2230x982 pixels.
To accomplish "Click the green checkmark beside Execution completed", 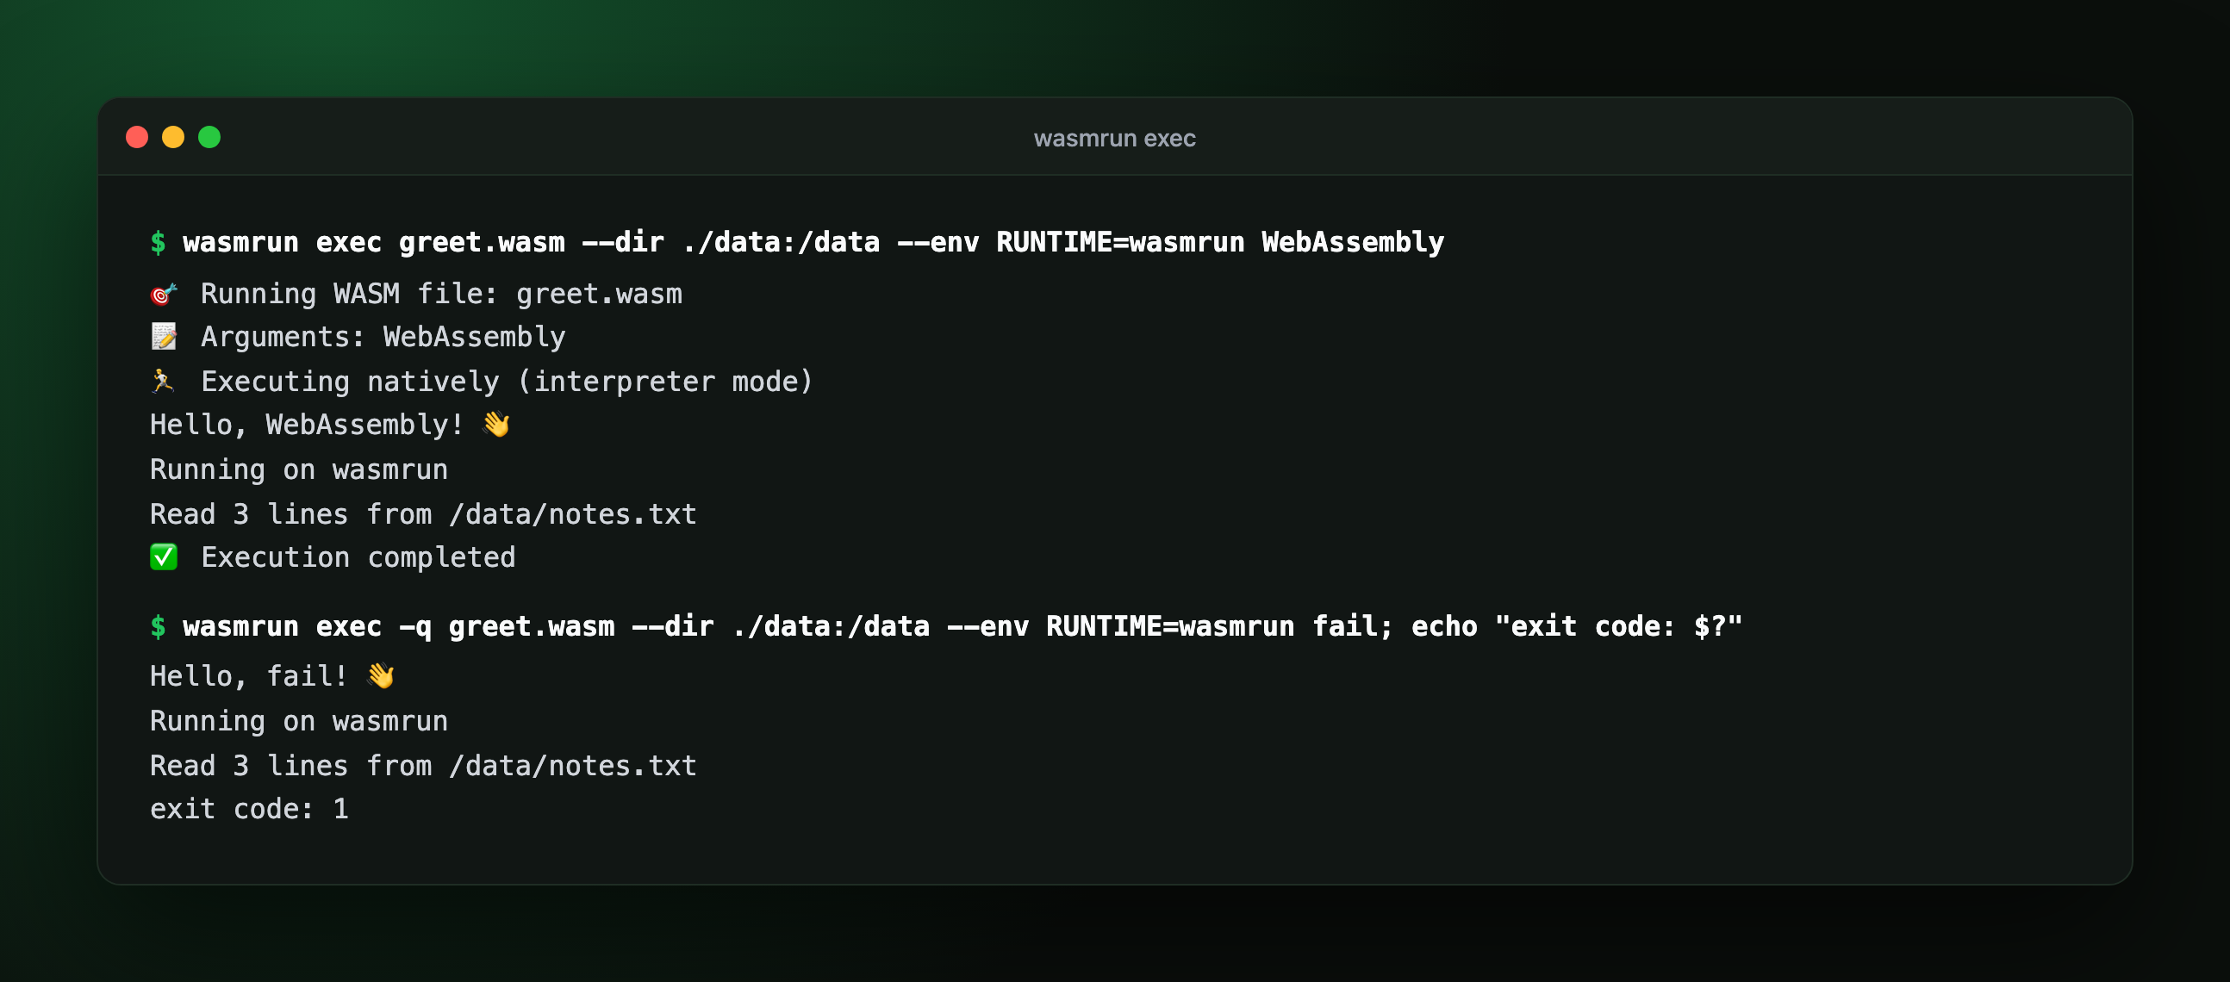I will [x=164, y=557].
